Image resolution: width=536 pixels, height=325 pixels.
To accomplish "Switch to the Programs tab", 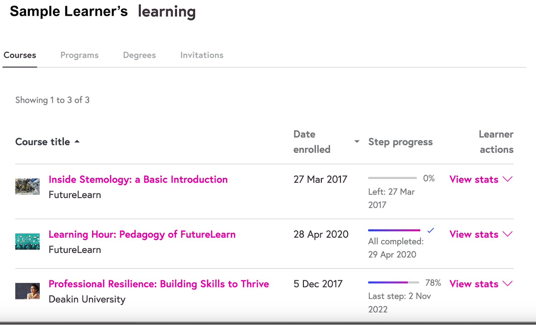I will click(79, 55).
